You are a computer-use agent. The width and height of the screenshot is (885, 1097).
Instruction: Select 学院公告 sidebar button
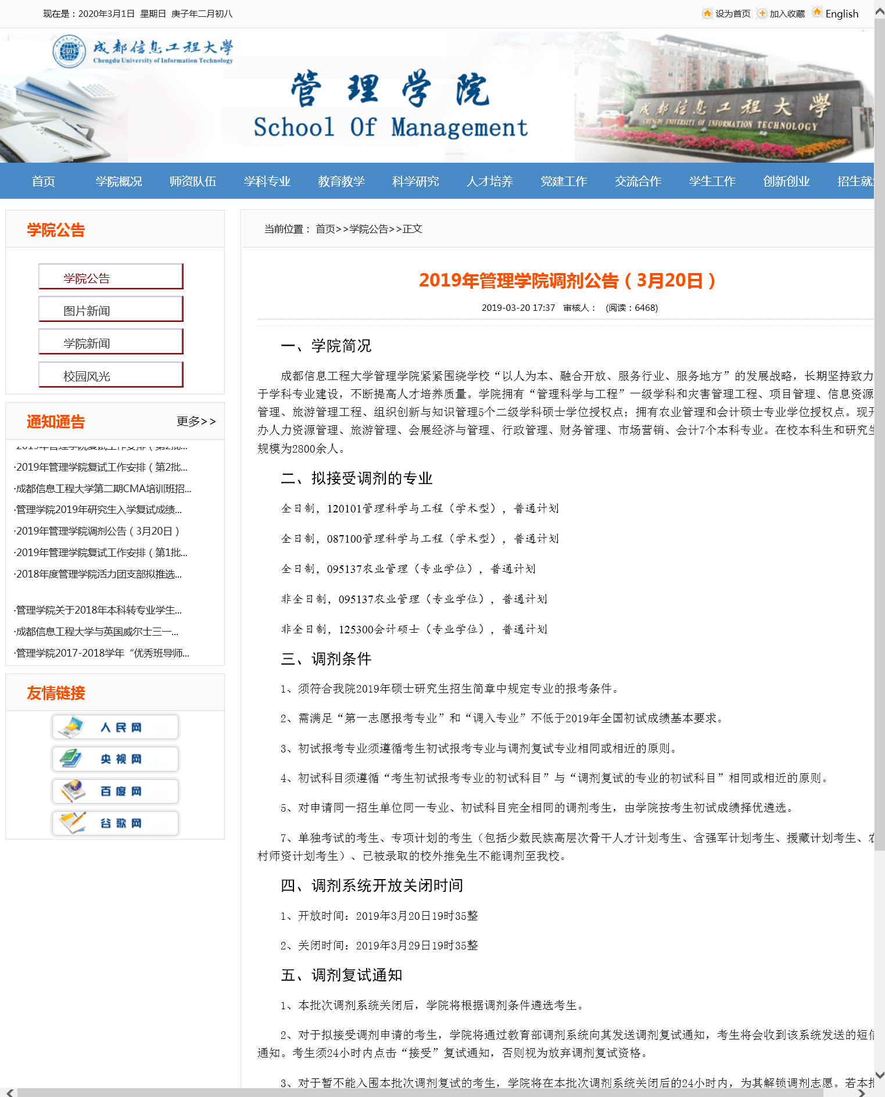click(x=111, y=277)
